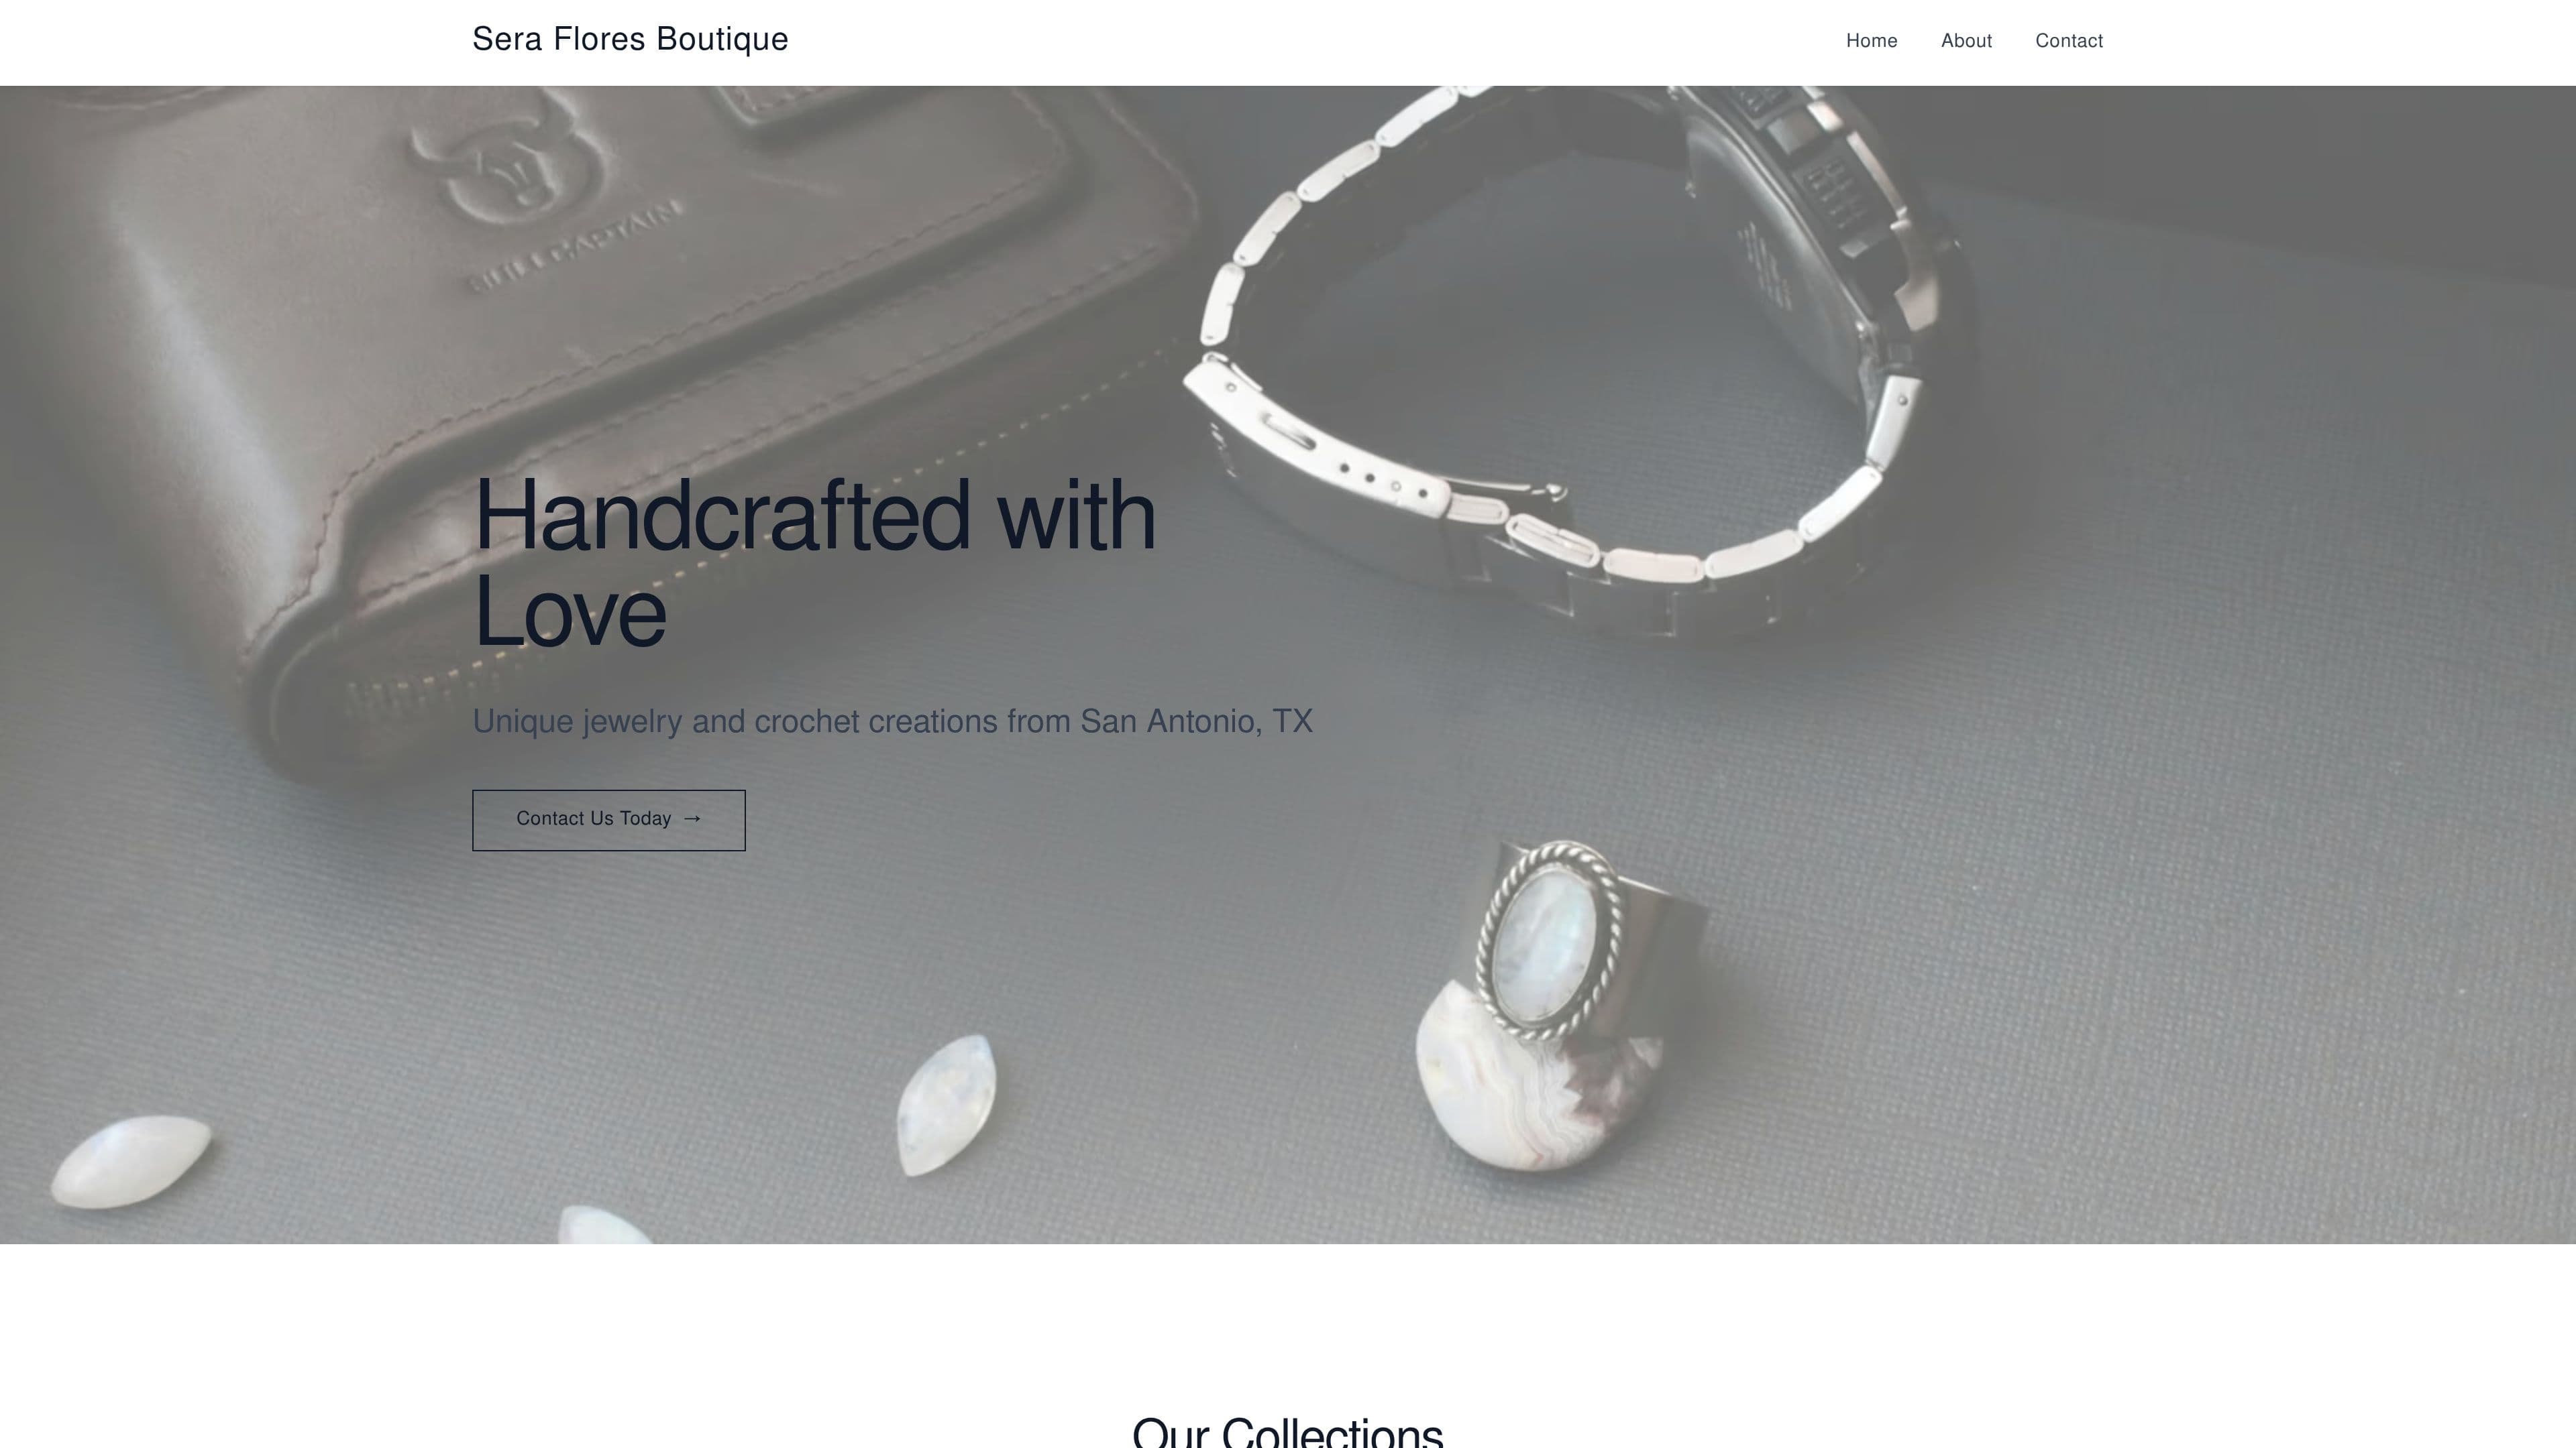Click the Sera Flores Boutique logo

630,40
